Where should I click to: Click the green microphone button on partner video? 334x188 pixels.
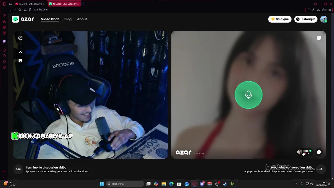(x=248, y=95)
